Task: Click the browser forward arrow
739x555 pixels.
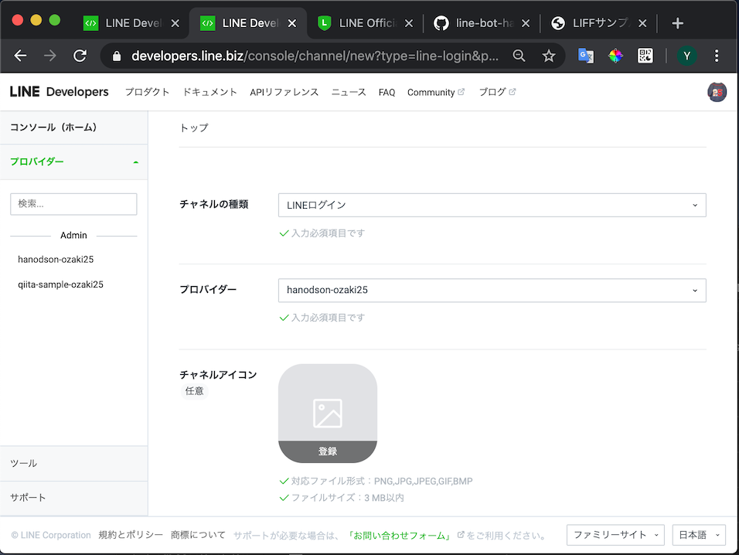Action: pos(50,56)
